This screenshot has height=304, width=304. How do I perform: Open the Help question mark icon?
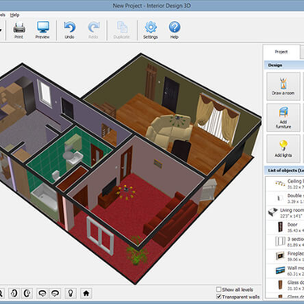175,30
